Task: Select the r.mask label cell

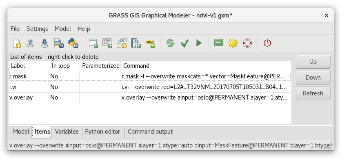Action: pyautogui.click(x=29, y=76)
